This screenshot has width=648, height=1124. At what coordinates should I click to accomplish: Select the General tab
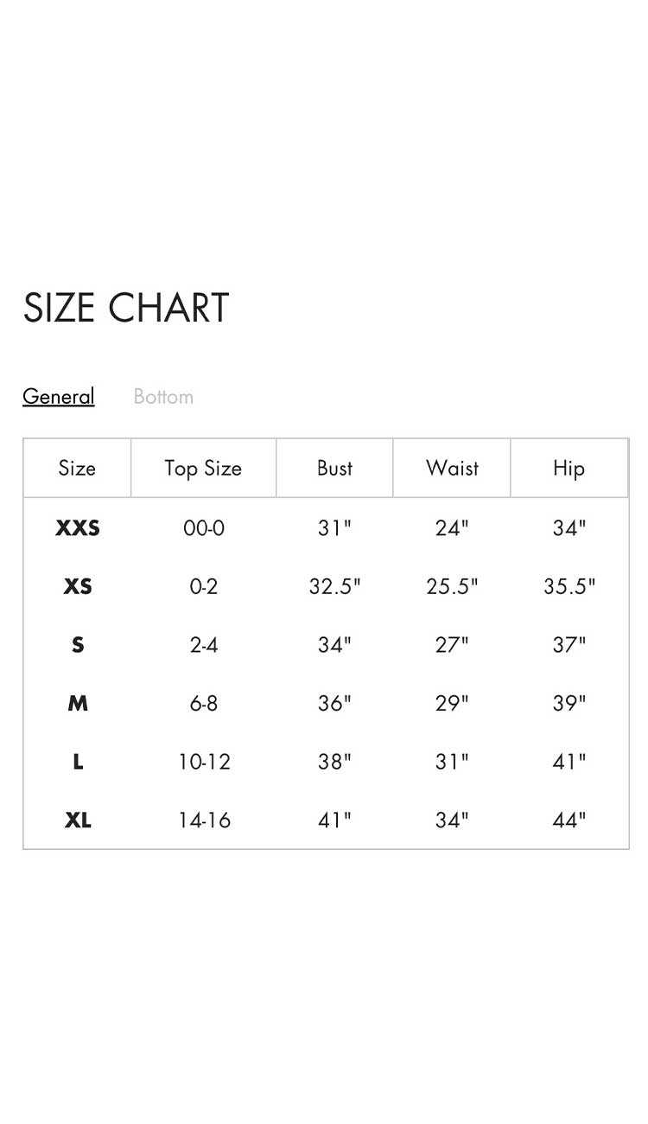[58, 396]
